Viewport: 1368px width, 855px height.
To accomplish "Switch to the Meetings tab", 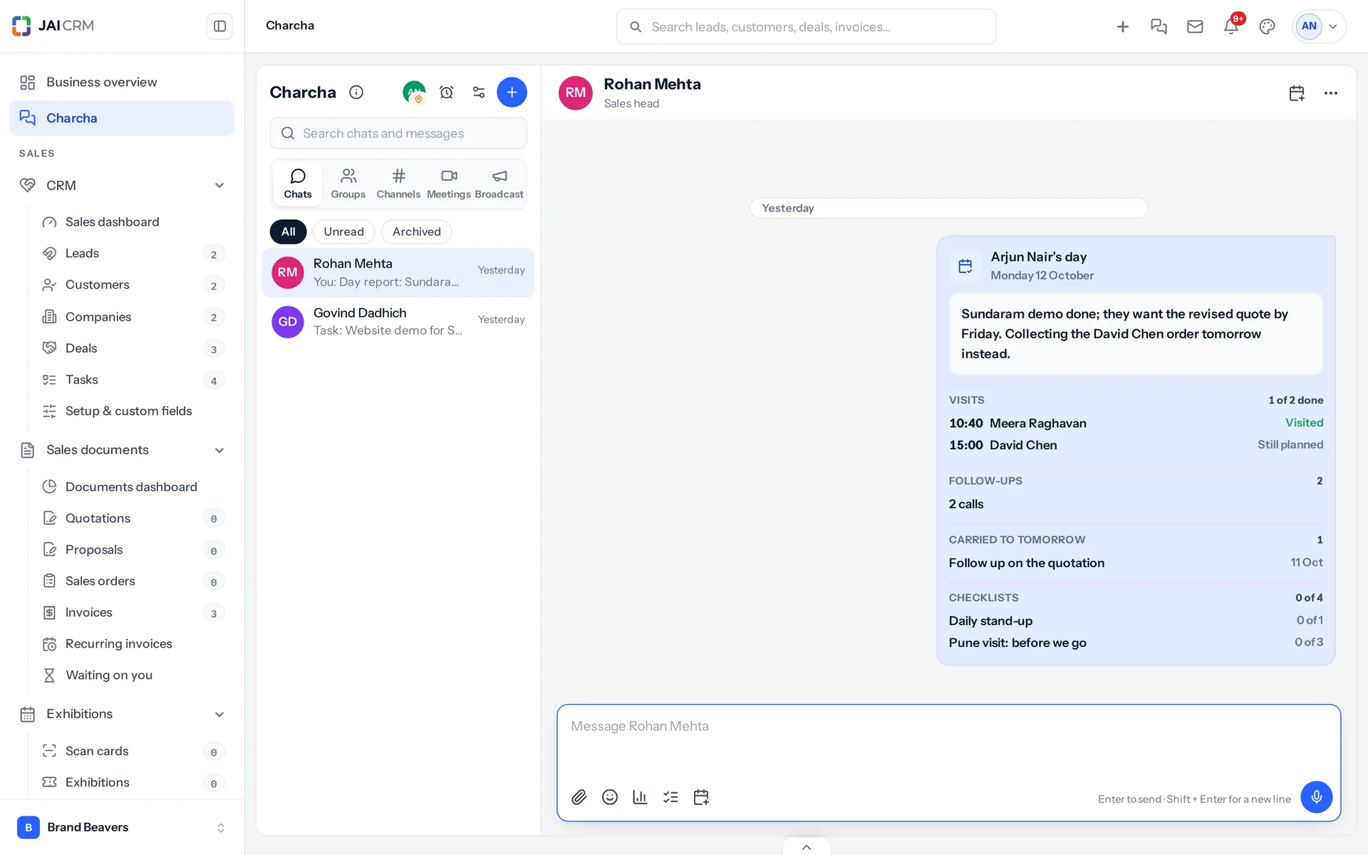I will (449, 184).
